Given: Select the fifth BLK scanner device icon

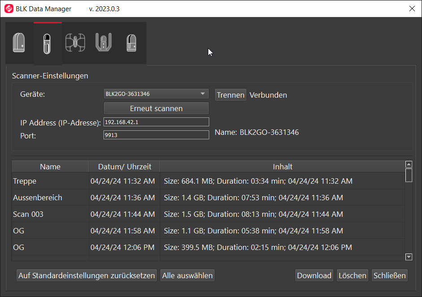Looking at the screenshot, I should [x=132, y=43].
